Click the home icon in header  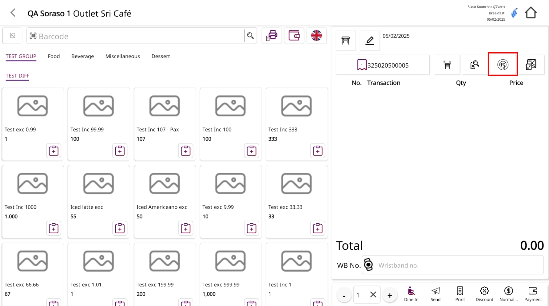[x=531, y=13]
